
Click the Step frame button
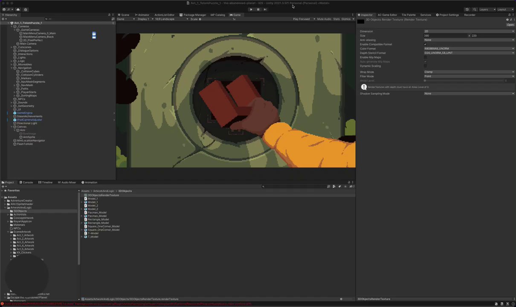pos(265,9)
